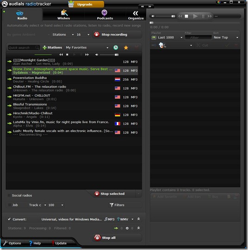Click green arrow icon beside Last 1000
The height and width of the screenshot is (250, 248).
[154, 37]
